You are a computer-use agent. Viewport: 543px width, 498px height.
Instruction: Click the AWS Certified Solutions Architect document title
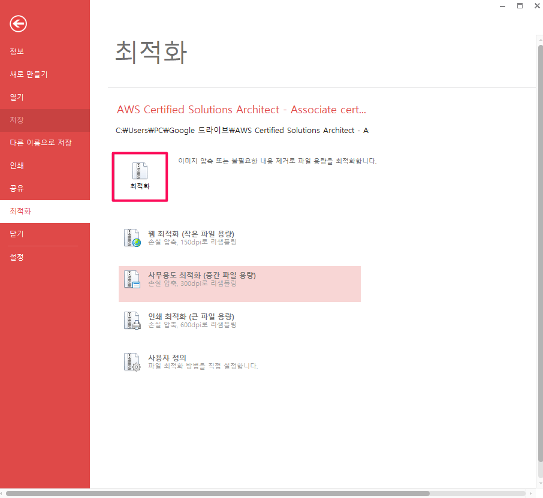(242, 110)
